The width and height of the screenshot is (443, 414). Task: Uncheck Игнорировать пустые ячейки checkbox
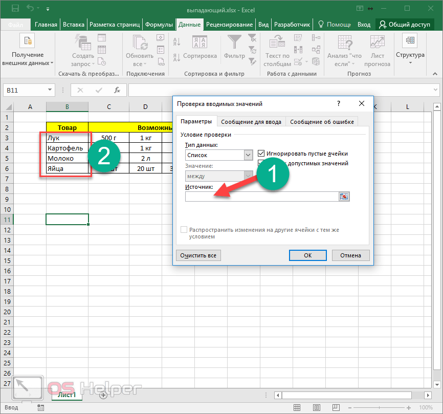[x=261, y=154]
